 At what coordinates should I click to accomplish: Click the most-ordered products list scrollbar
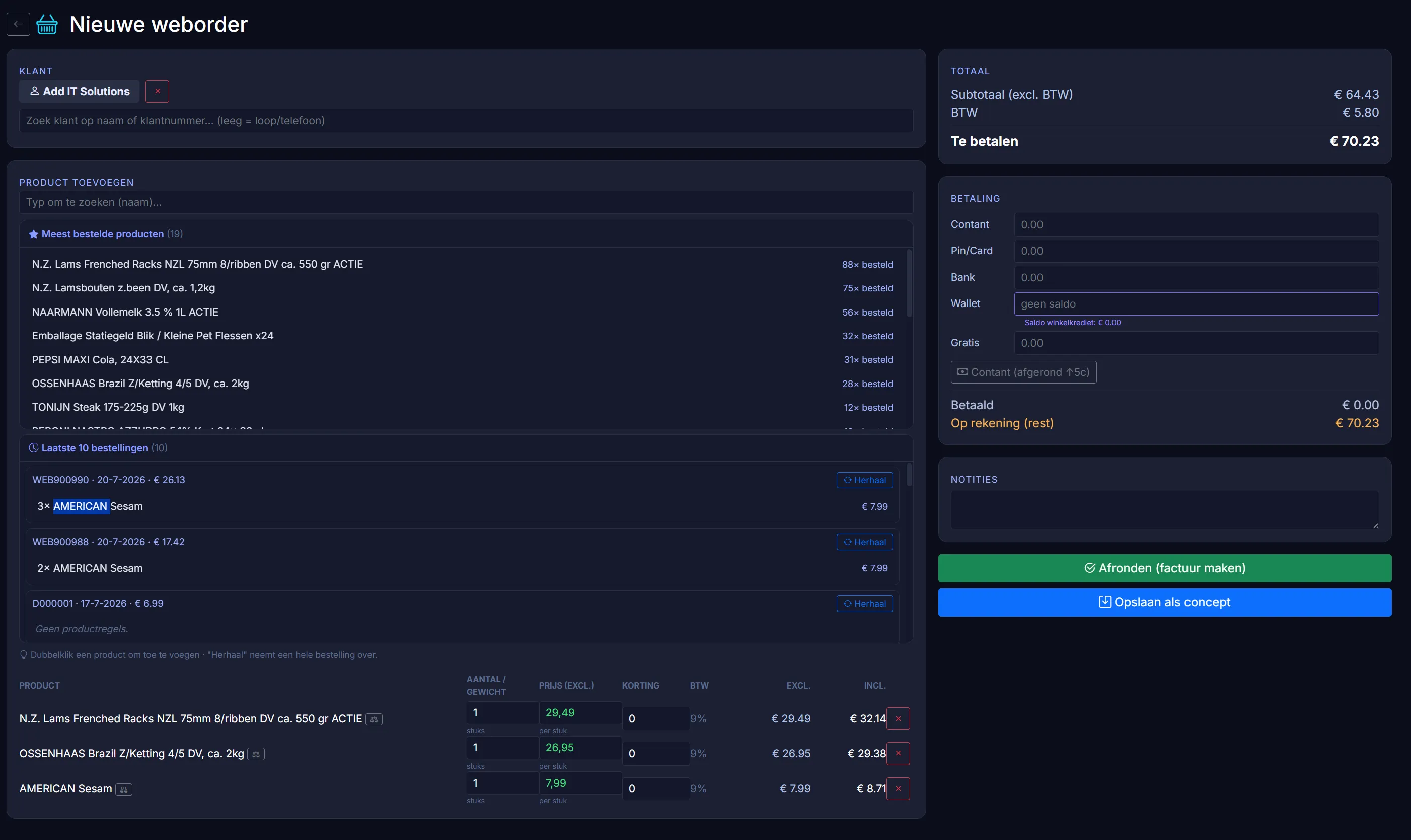click(910, 283)
